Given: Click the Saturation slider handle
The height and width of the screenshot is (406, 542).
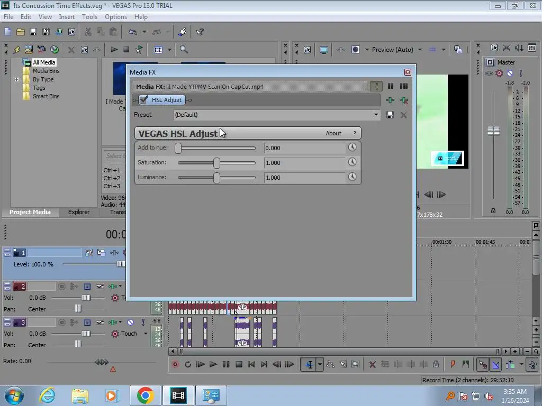Looking at the screenshot, I should click(216, 163).
